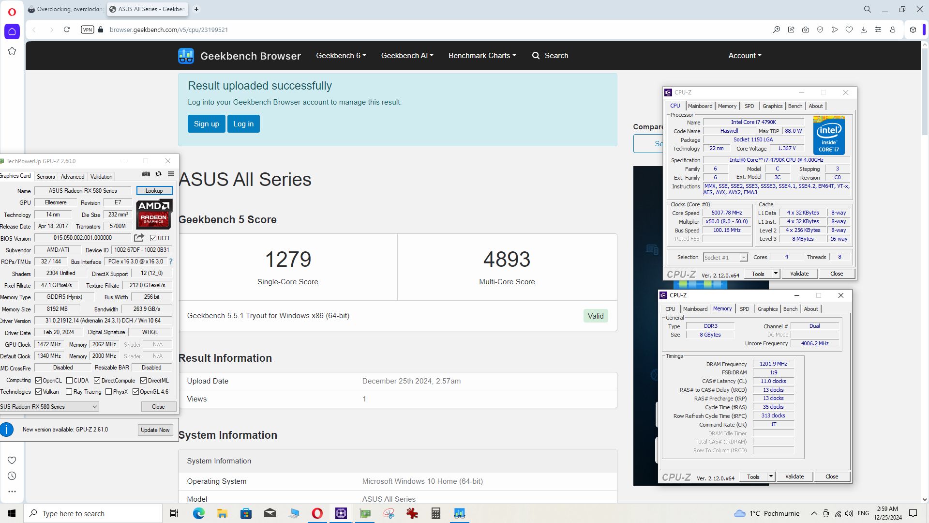Show hidden system tray icons chevron
This screenshot has width=929, height=523.
814,513
